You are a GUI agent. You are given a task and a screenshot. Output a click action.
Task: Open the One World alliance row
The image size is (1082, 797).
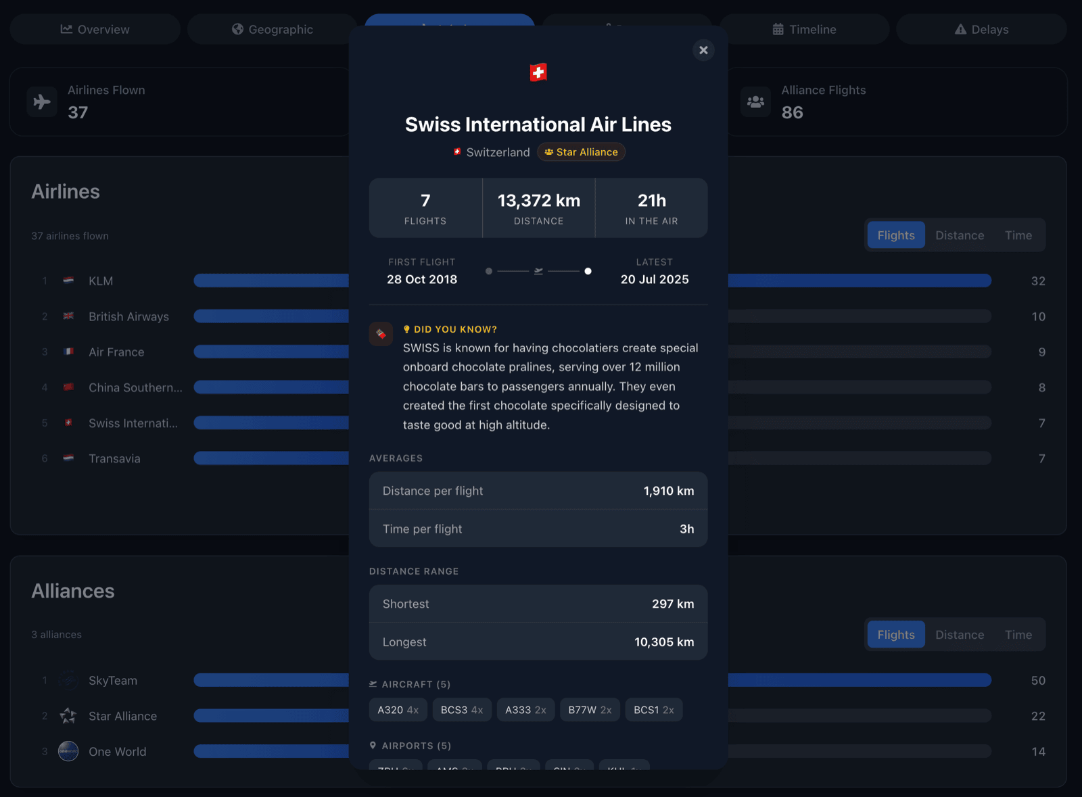(538, 751)
